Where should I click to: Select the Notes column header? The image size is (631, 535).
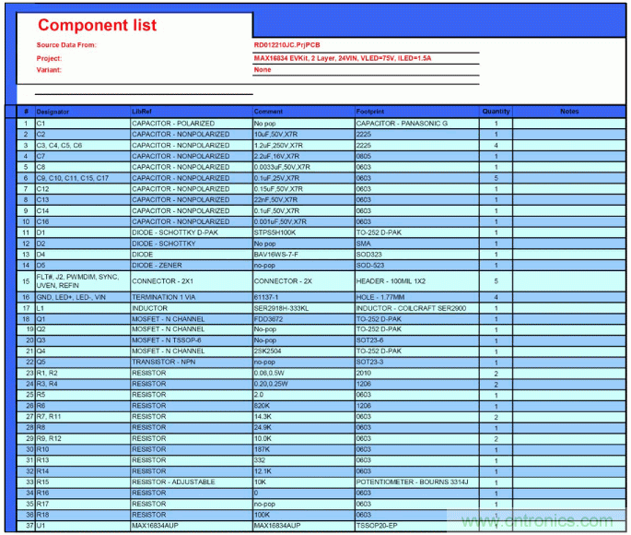coord(569,112)
